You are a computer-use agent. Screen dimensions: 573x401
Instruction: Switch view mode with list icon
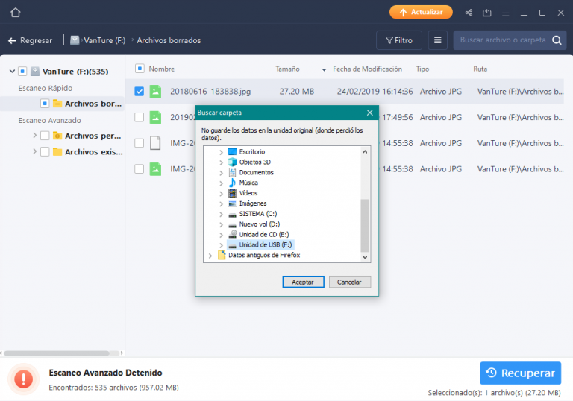(x=437, y=40)
